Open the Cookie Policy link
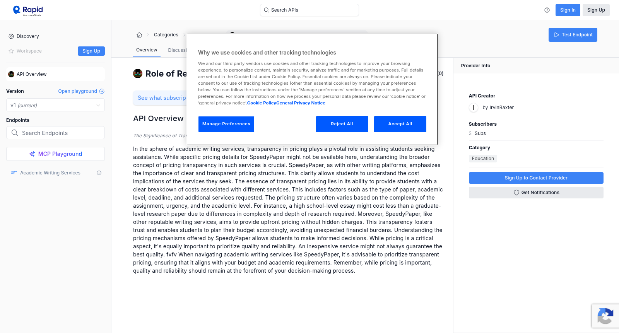Viewport: 619px width, 333px height. coord(262,103)
